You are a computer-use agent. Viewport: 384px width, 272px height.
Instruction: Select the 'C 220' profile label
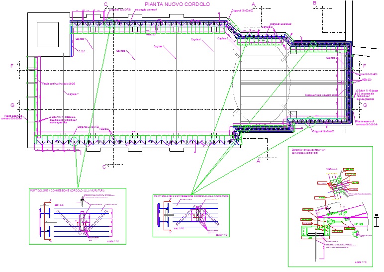[x=82, y=51]
